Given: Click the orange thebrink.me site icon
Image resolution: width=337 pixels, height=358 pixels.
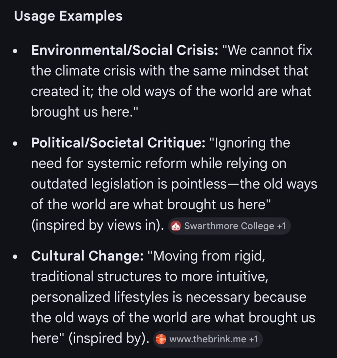Looking at the screenshot, I should (x=161, y=339).
